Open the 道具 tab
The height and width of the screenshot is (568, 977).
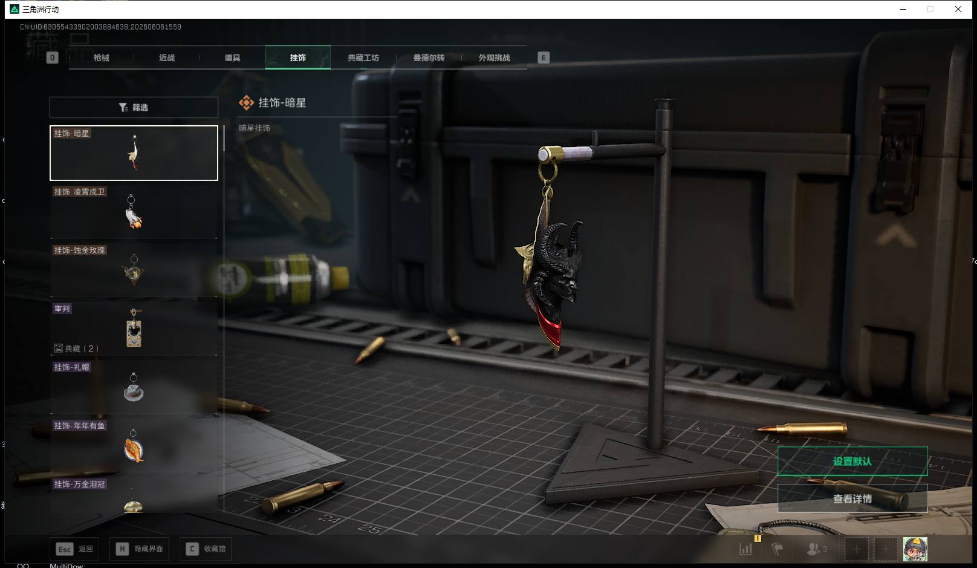(x=232, y=57)
